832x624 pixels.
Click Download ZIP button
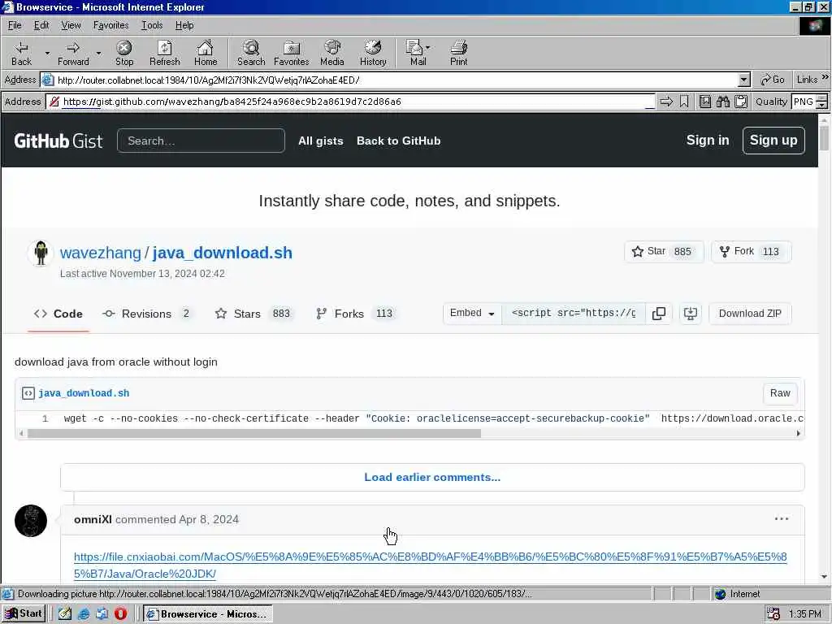pos(750,314)
